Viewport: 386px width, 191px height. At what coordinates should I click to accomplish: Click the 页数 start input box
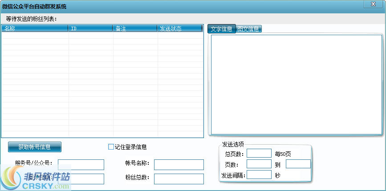[259, 164]
